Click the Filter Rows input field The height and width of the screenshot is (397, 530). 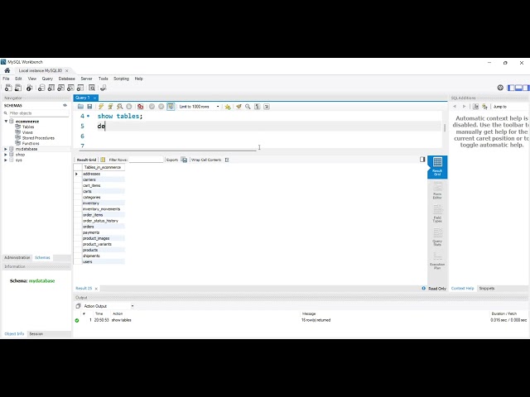pyautogui.click(x=146, y=160)
